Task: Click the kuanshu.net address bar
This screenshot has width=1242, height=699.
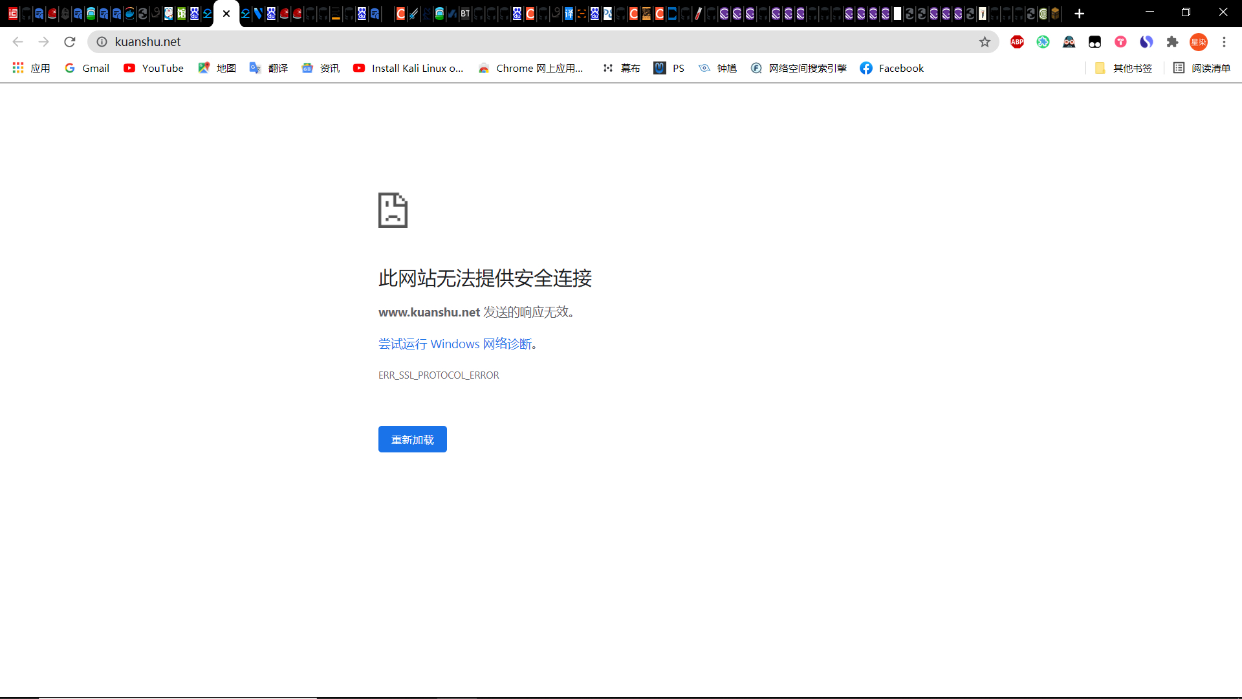Action: 543,42
